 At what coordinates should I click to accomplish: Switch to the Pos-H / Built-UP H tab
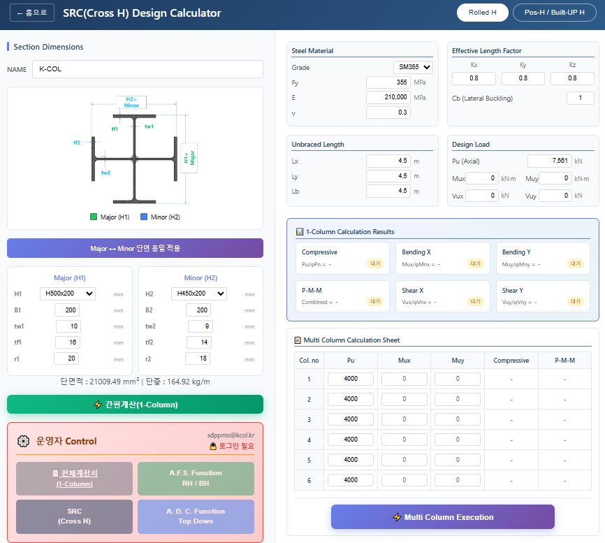click(x=555, y=13)
